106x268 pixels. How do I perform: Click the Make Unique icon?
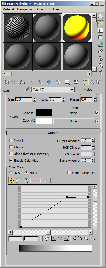click(49, 82)
